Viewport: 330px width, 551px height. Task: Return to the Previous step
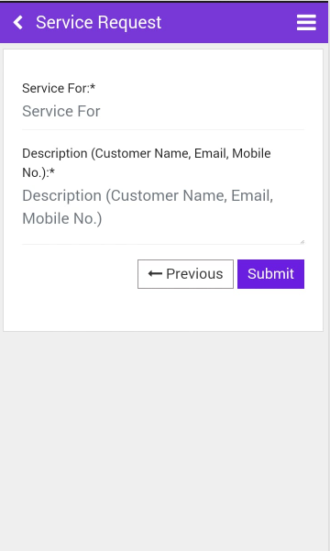pyautogui.click(x=185, y=274)
